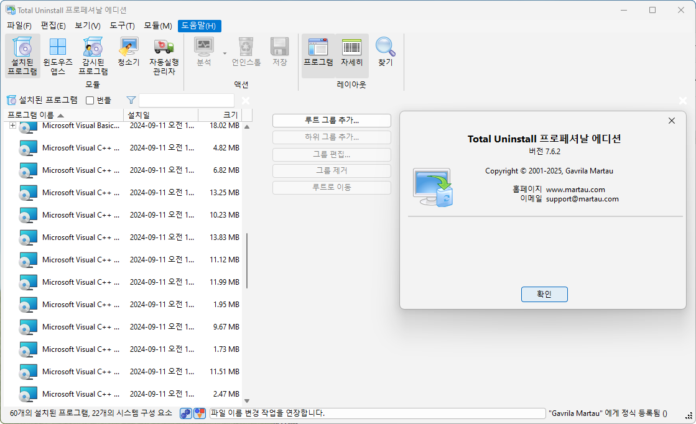Close the right panel with white X
Viewport: 696px width, 424px height.
[683, 101]
